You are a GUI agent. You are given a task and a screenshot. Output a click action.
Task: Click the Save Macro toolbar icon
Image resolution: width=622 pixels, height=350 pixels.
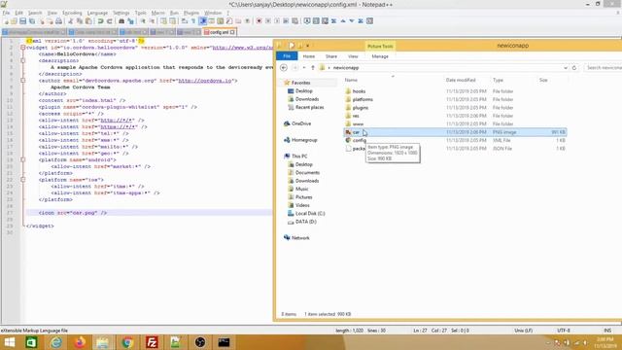pyautogui.click(x=295, y=21)
